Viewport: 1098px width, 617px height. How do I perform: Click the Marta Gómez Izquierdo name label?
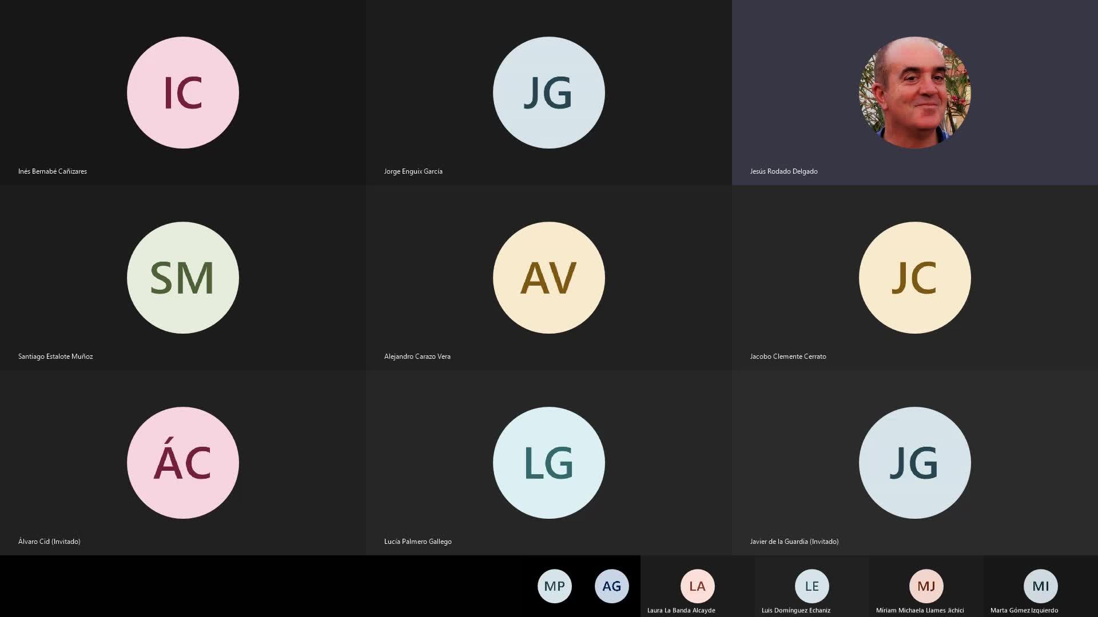1024,610
